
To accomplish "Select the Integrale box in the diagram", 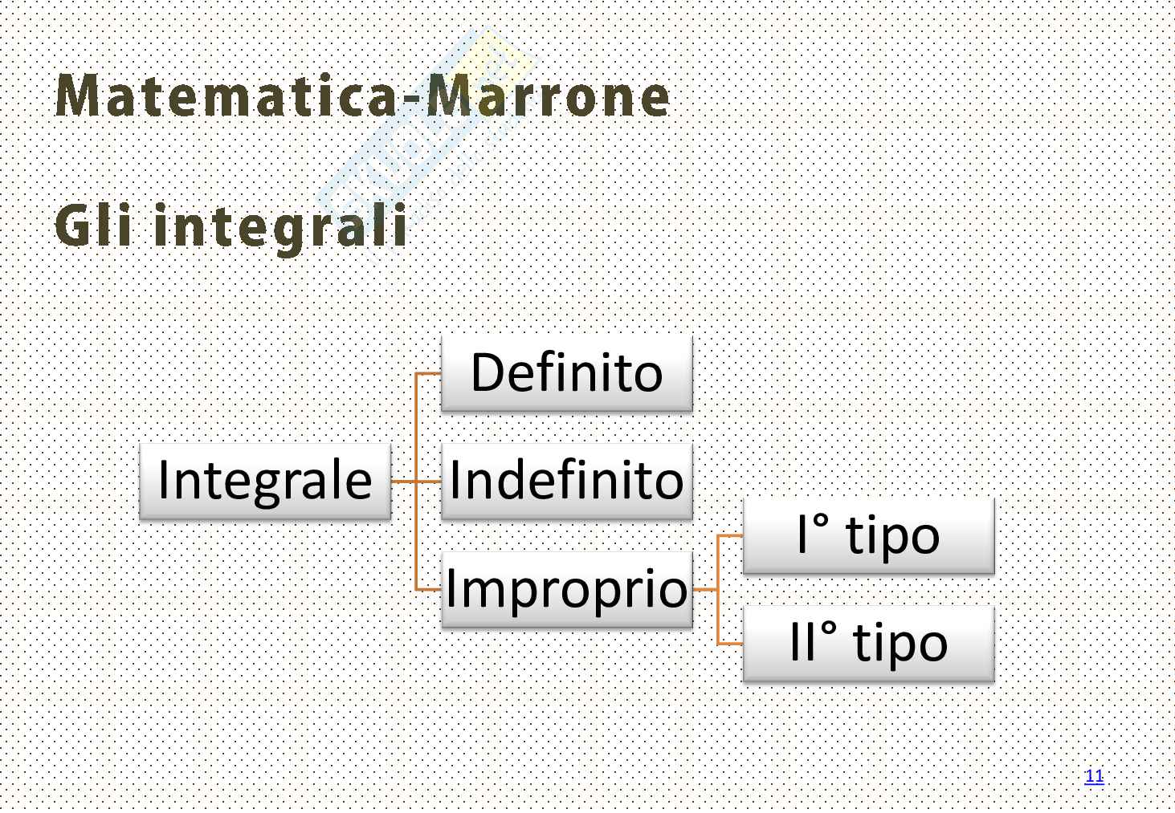I will pos(265,481).
